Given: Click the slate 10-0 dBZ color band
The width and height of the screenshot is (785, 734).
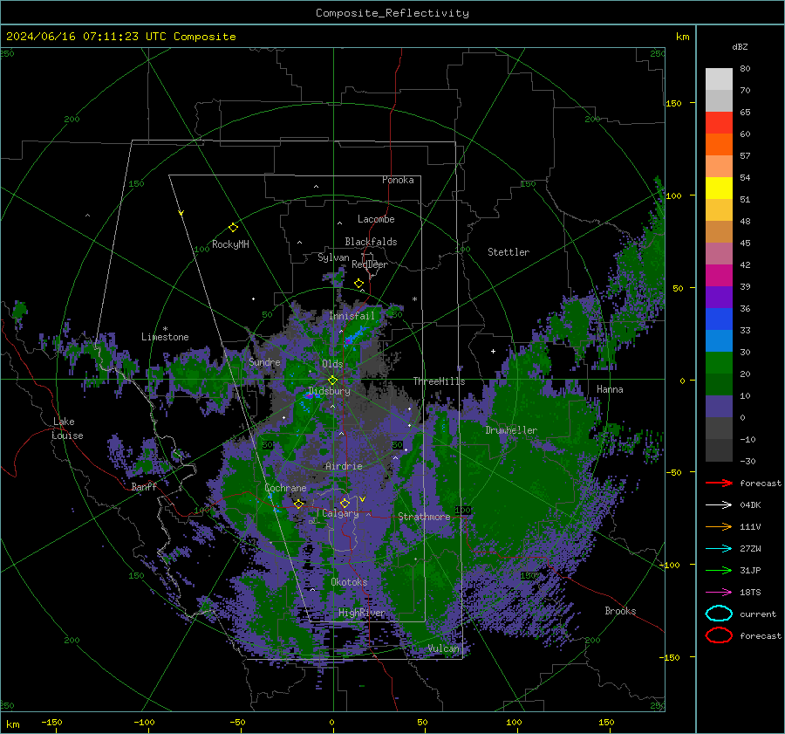Looking at the screenshot, I should [719, 407].
